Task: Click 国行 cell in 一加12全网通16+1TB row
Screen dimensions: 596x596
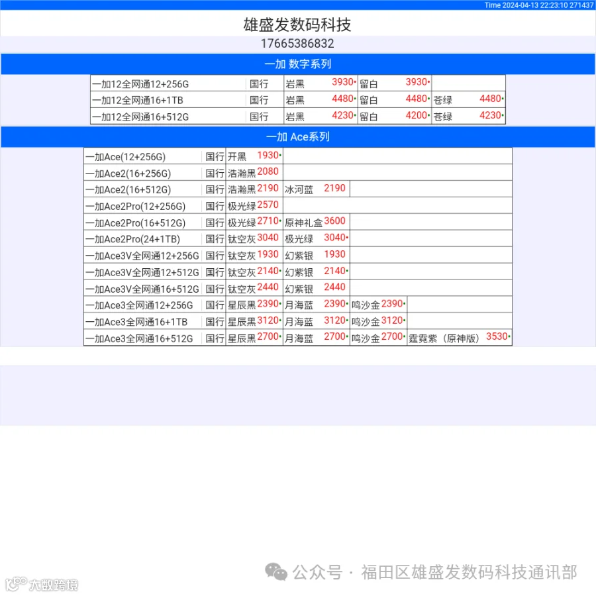Action: point(259,101)
